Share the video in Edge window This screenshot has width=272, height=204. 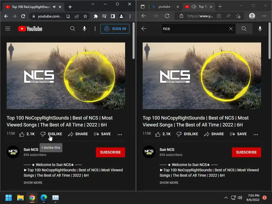tap(214, 134)
